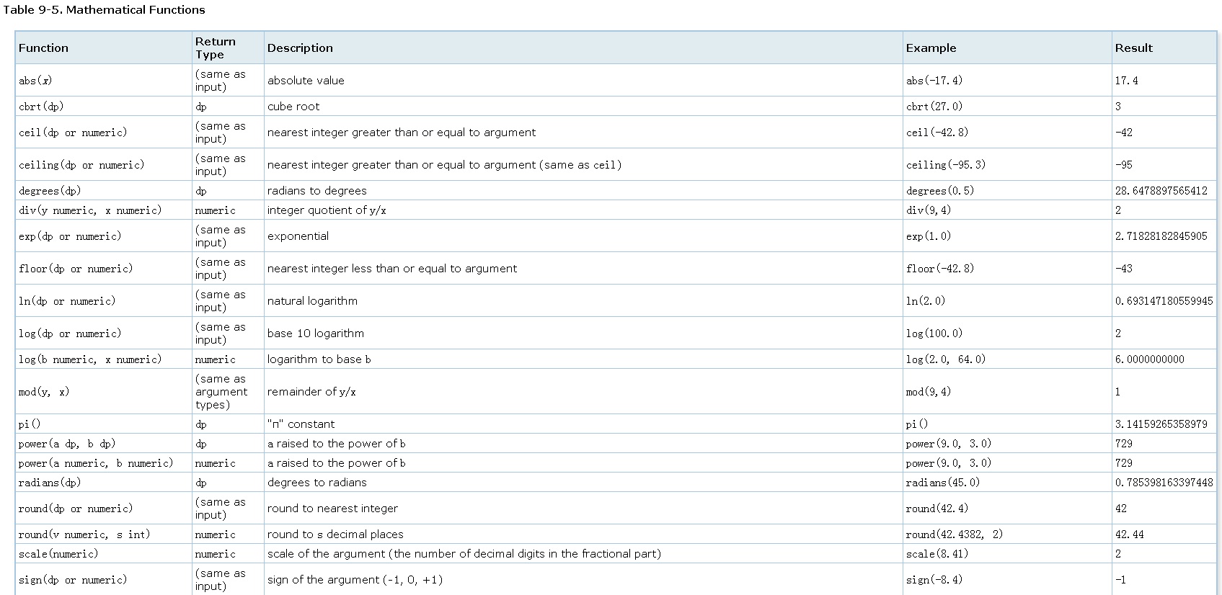Click the Description column header
Viewport: 1222px width, 595px height.
[x=300, y=48]
